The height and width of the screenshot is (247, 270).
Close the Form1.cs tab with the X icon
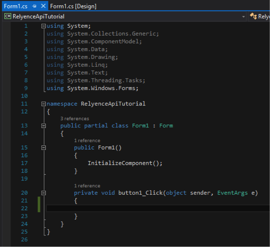tap(43, 6)
